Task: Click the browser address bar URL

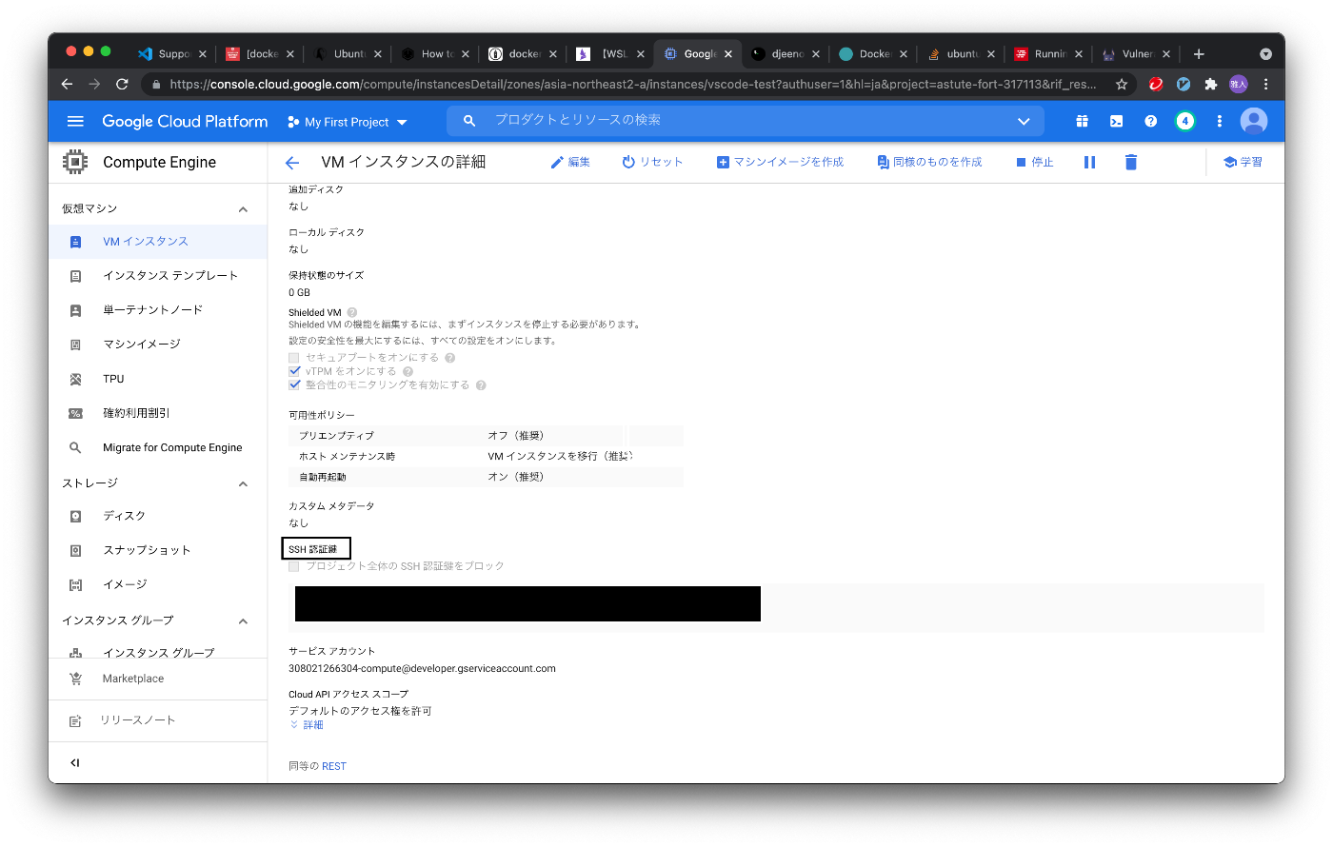Action: [x=632, y=84]
